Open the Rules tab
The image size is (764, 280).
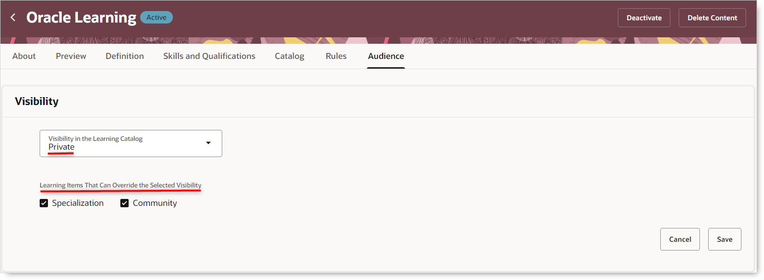(x=336, y=56)
